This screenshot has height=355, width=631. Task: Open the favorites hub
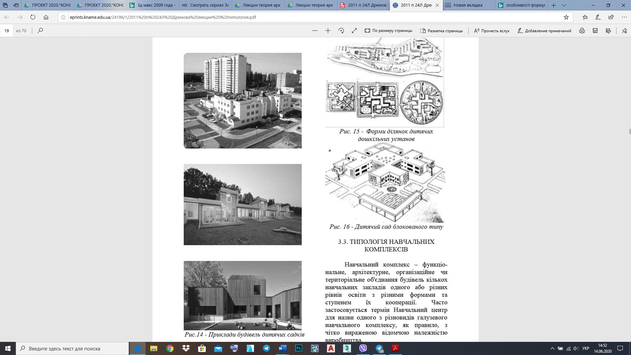click(585, 17)
